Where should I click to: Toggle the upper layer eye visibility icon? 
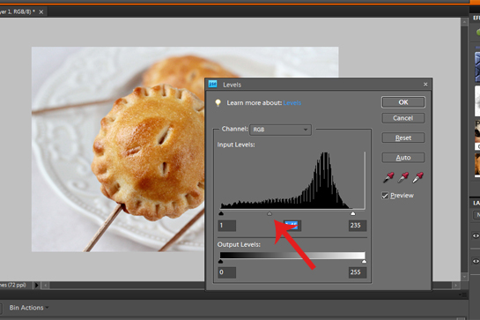(x=476, y=235)
